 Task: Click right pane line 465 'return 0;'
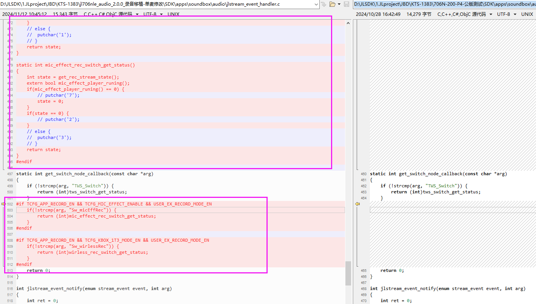coord(392,270)
